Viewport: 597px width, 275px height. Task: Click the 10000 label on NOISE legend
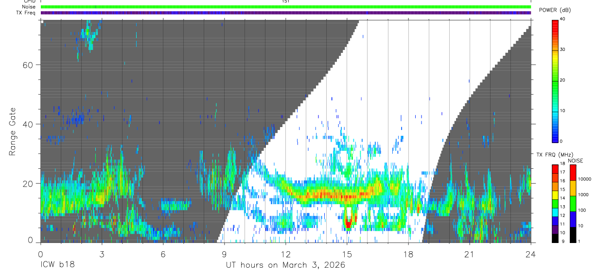point(584,179)
